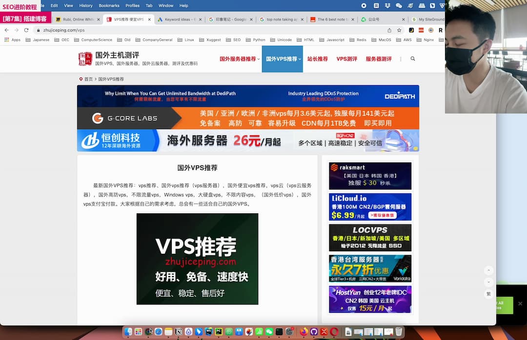
Task: Click the share icon in the address bar
Action: [389, 30]
